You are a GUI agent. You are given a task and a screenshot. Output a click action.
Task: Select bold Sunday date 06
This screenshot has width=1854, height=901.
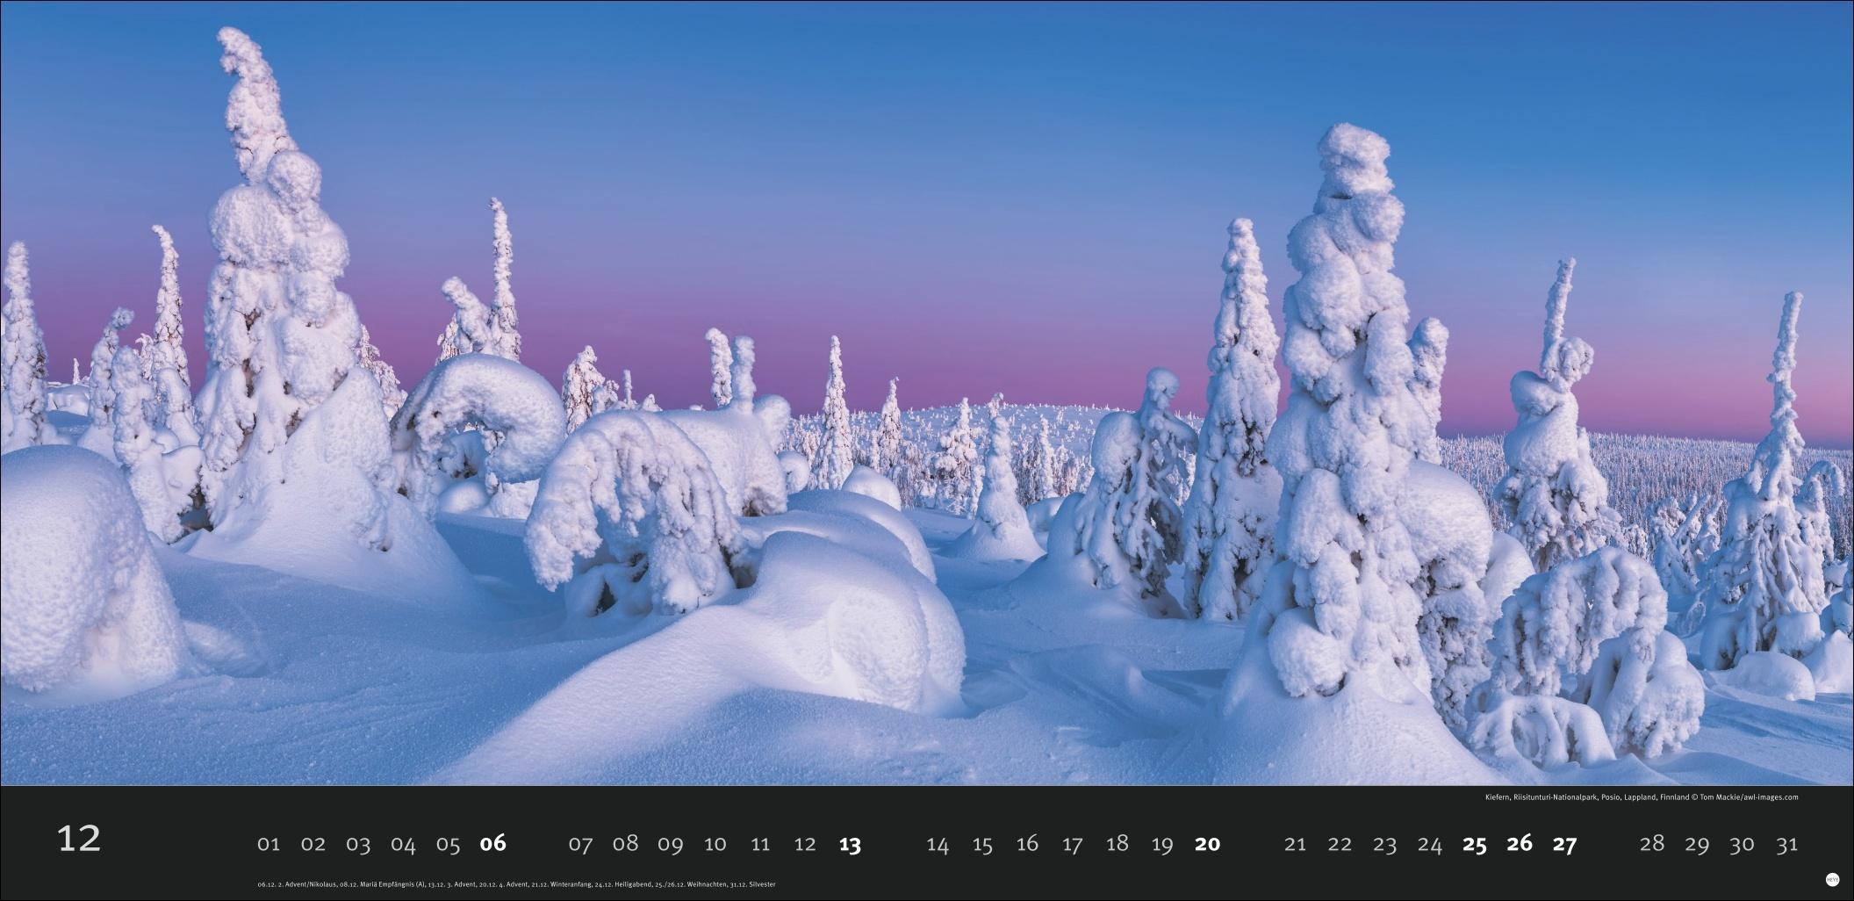click(493, 843)
